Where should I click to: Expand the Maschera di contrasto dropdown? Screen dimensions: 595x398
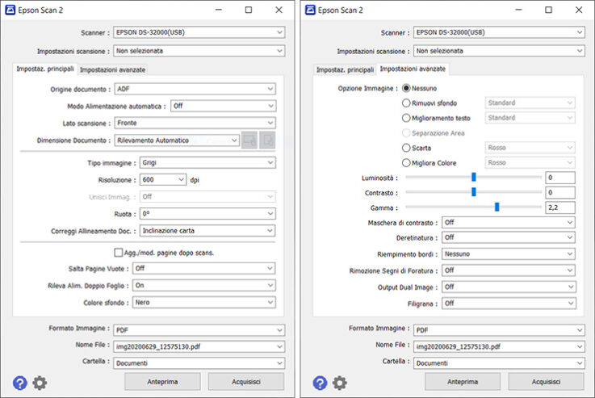[x=509, y=222]
